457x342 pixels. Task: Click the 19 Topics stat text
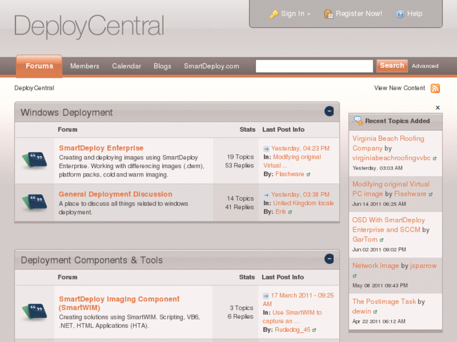(241, 157)
